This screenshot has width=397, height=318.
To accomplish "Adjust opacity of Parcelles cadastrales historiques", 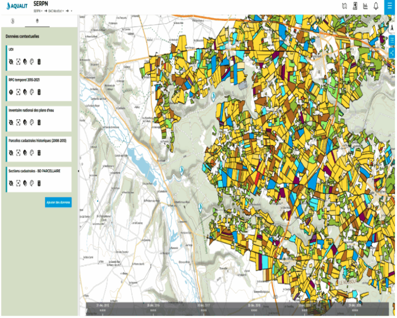I will click(25, 153).
